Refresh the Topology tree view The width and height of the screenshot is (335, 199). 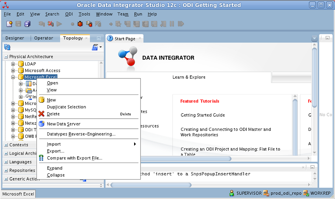tap(6, 47)
